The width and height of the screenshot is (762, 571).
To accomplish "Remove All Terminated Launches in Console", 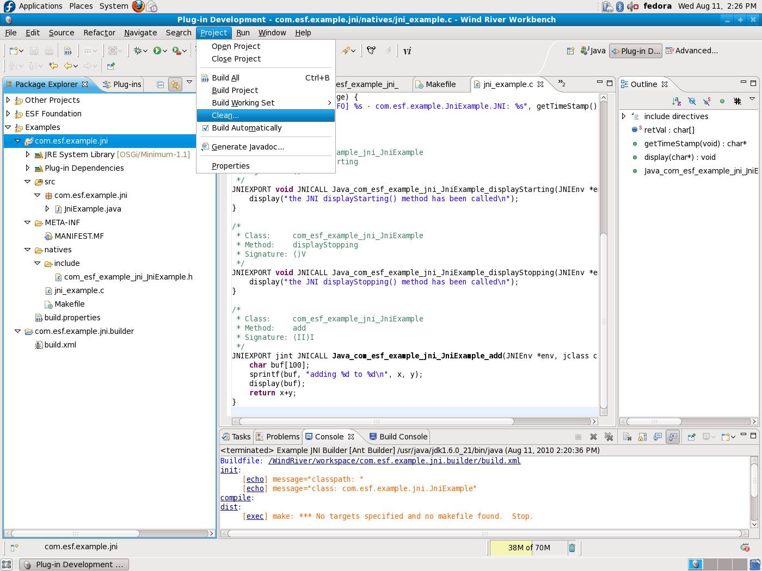I will point(609,437).
